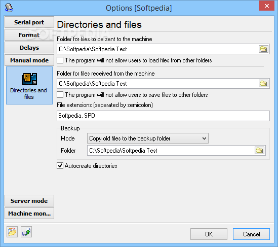This screenshot has height=247, width=278.
Task: Click the Directories and files floppy icon
Action: point(29,79)
